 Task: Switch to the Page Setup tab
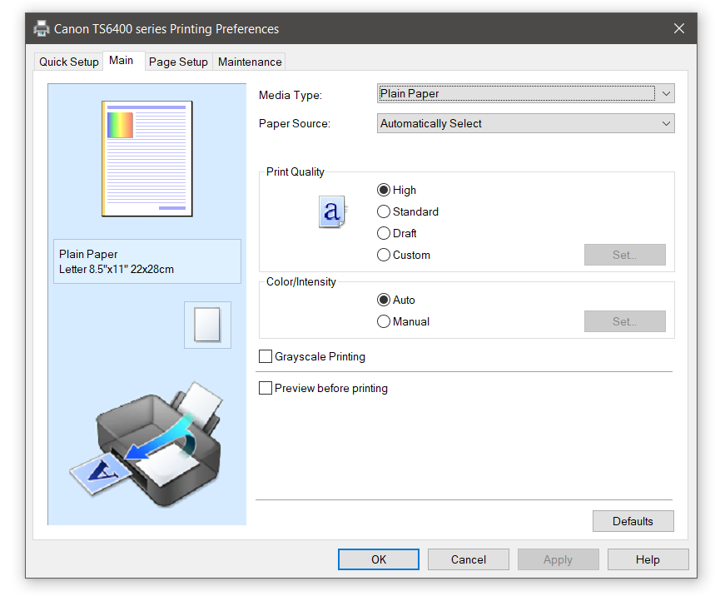click(x=177, y=61)
